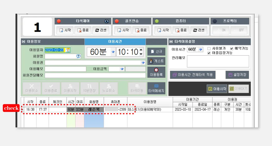Click the 컴퓨터 green status indicator

click(157, 21)
